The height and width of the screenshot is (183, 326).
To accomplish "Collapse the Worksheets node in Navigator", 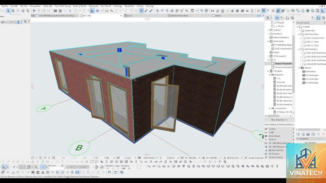I will coord(268,41).
